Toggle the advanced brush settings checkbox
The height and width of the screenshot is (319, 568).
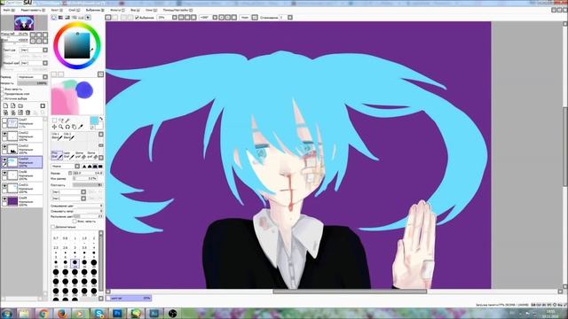coord(53,227)
